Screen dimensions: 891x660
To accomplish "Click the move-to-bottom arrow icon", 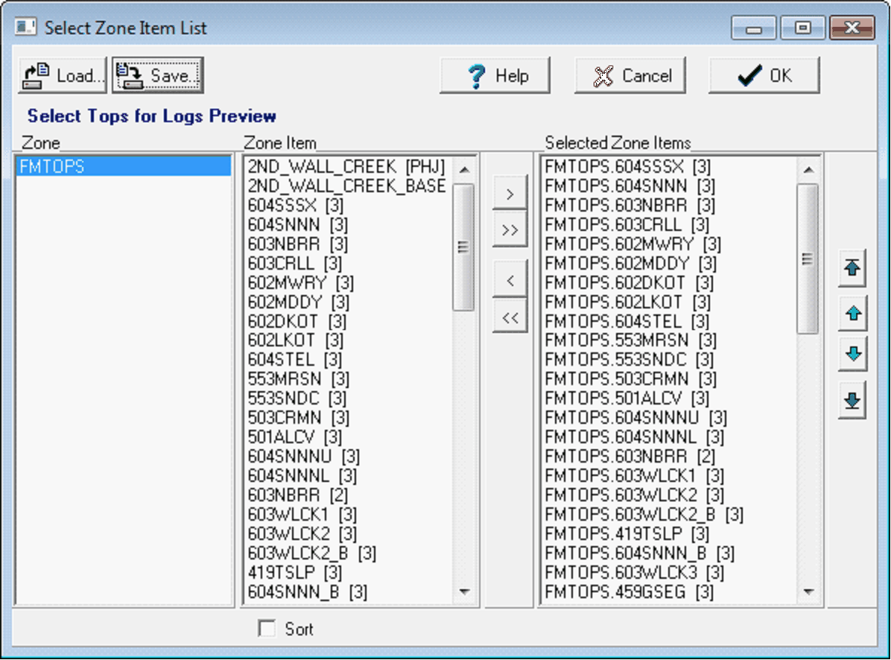I will [x=852, y=400].
